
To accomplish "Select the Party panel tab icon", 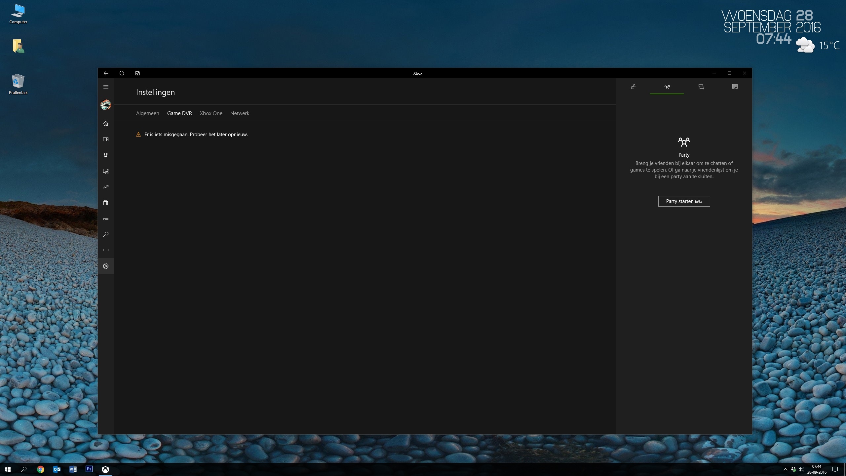I will pos(667,87).
